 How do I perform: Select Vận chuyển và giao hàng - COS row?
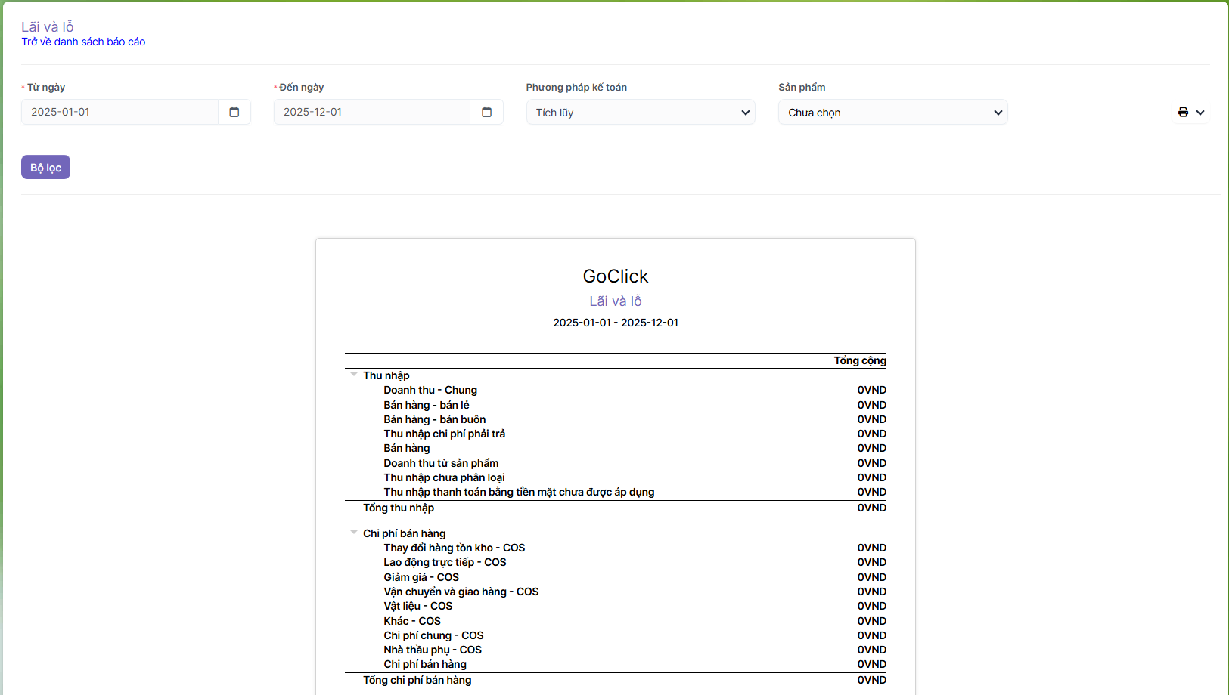coord(461,592)
